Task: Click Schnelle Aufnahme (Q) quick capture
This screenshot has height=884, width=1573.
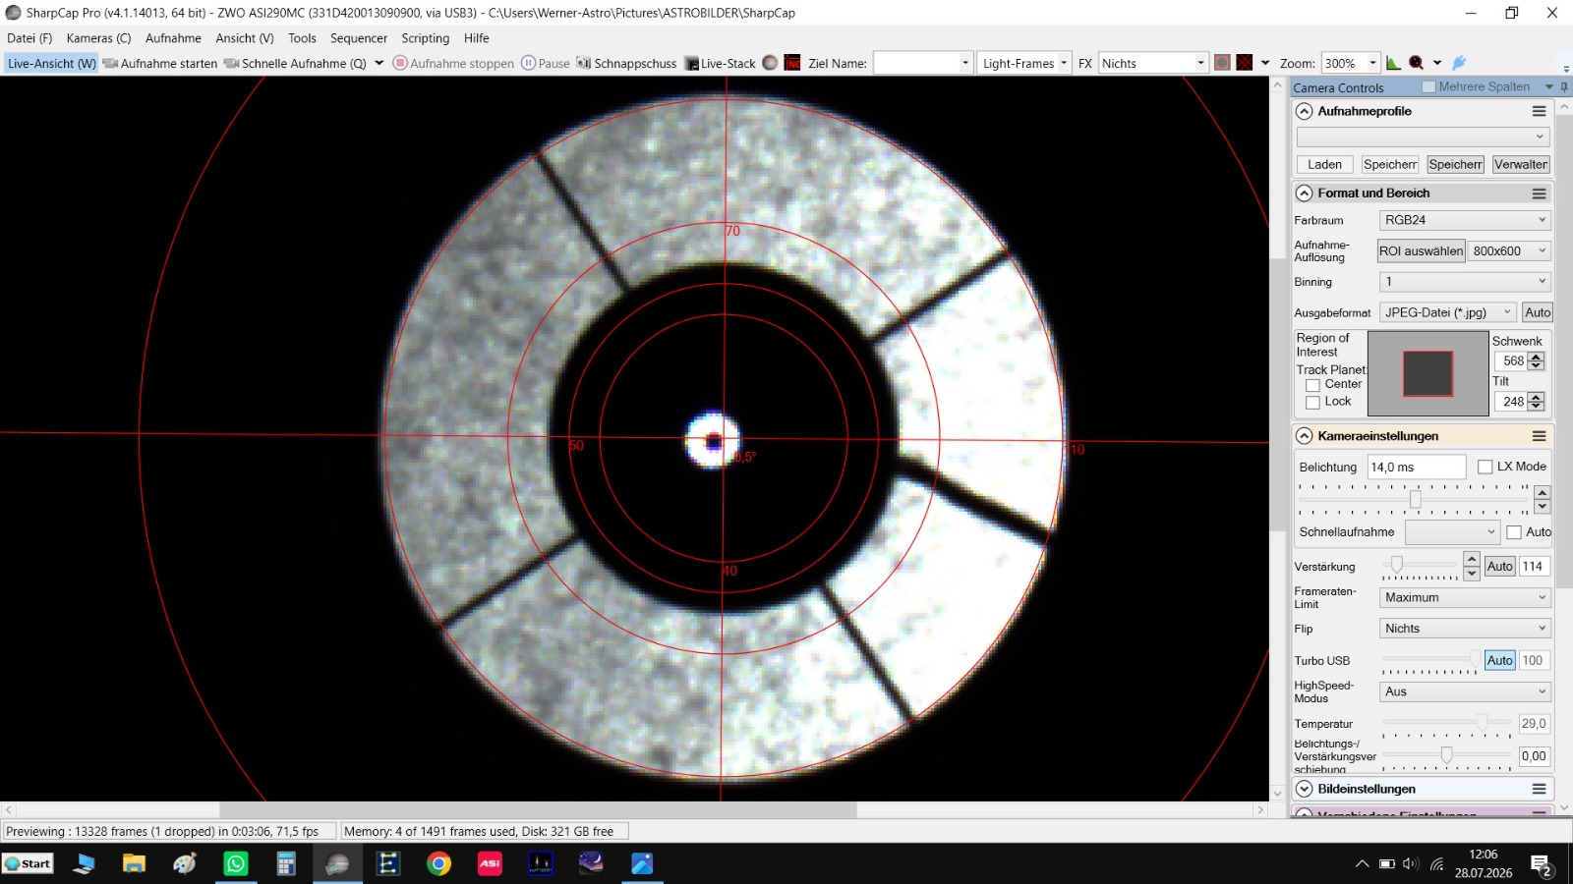Action: (x=295, y=63)
